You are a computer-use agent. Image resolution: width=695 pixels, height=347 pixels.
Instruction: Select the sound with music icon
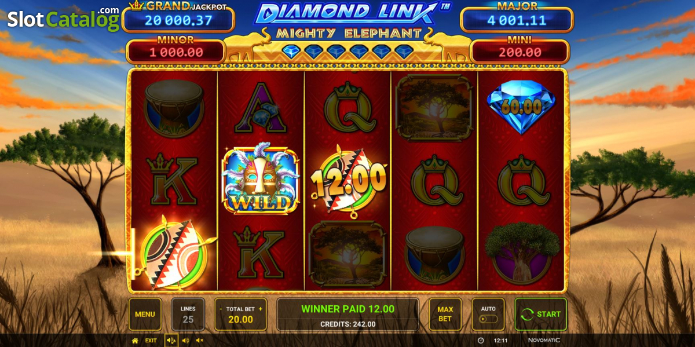pyautogui.click(x=171, y=341)
